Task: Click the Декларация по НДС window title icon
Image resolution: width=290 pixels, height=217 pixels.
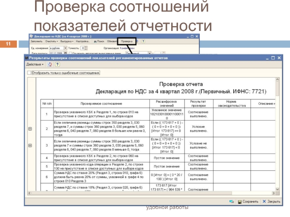Action: 31,36
